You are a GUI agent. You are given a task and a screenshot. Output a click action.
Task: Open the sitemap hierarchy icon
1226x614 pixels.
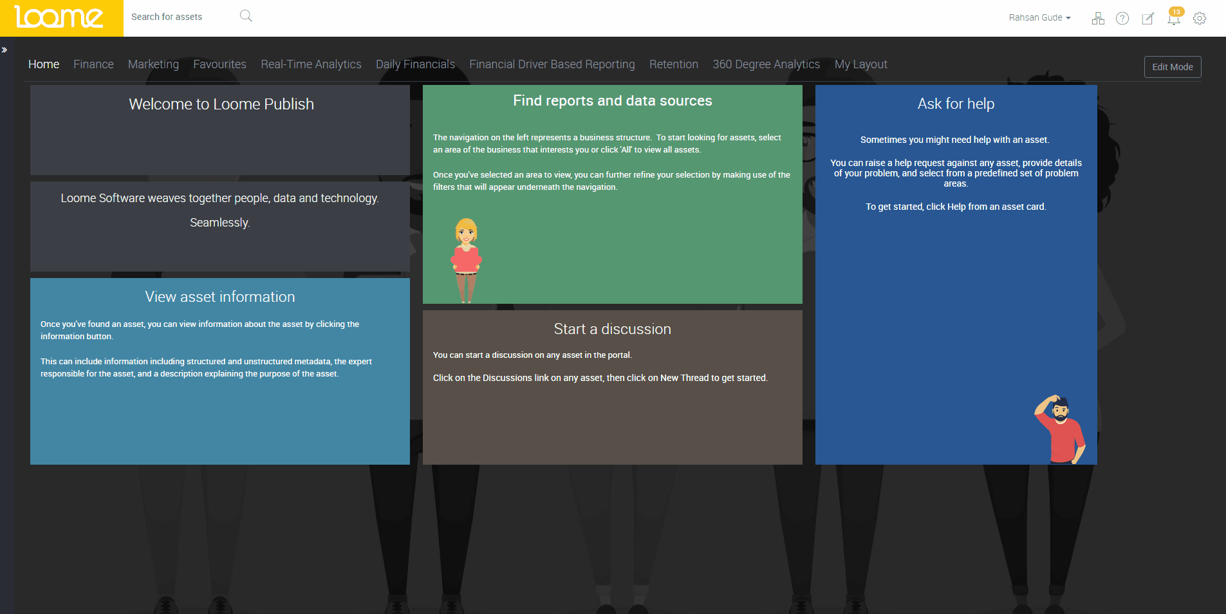(x=1098, y=19)
